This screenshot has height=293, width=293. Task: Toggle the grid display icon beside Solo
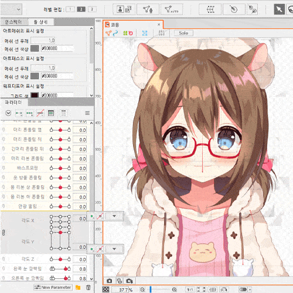[x=162, y=33]
